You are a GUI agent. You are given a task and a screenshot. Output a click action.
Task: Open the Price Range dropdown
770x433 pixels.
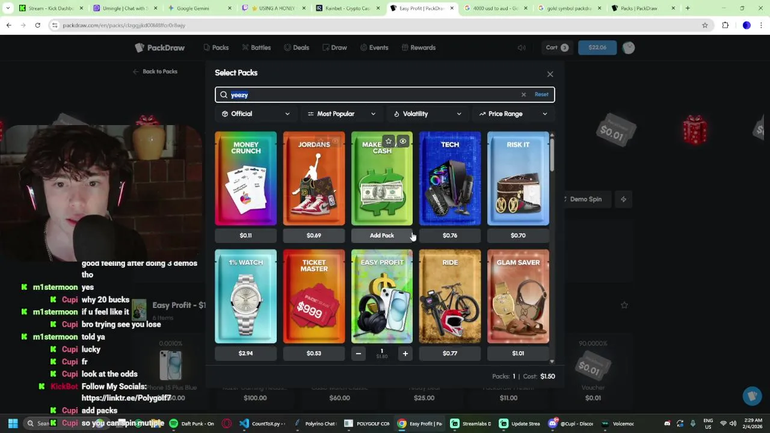click(513, 114)
